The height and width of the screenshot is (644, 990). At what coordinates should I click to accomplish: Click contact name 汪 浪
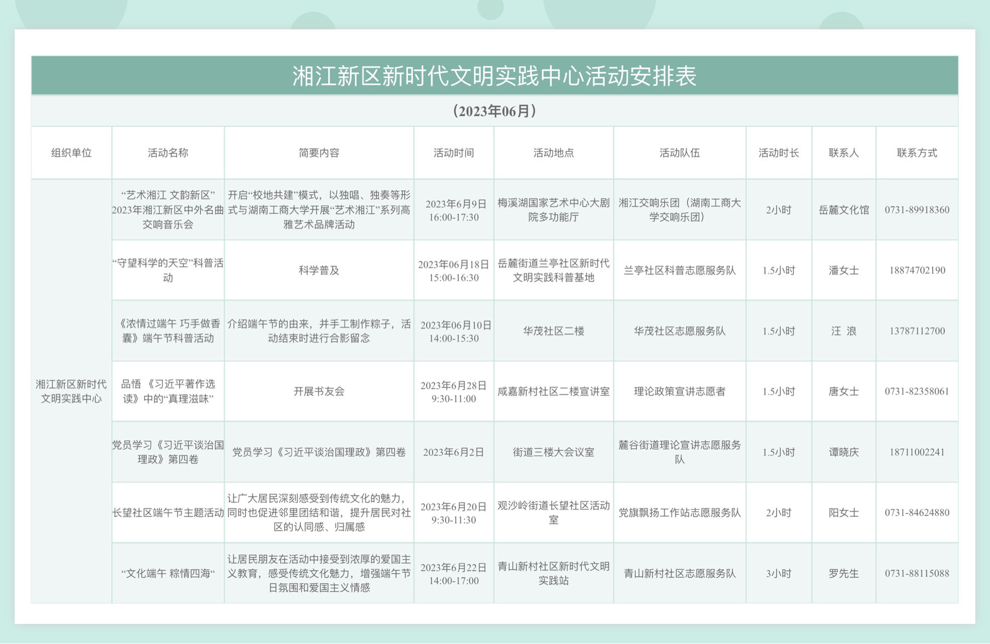844,331
